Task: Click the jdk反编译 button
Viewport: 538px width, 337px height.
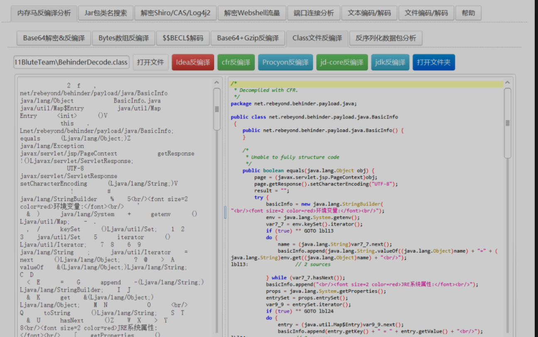Action: 390,62
